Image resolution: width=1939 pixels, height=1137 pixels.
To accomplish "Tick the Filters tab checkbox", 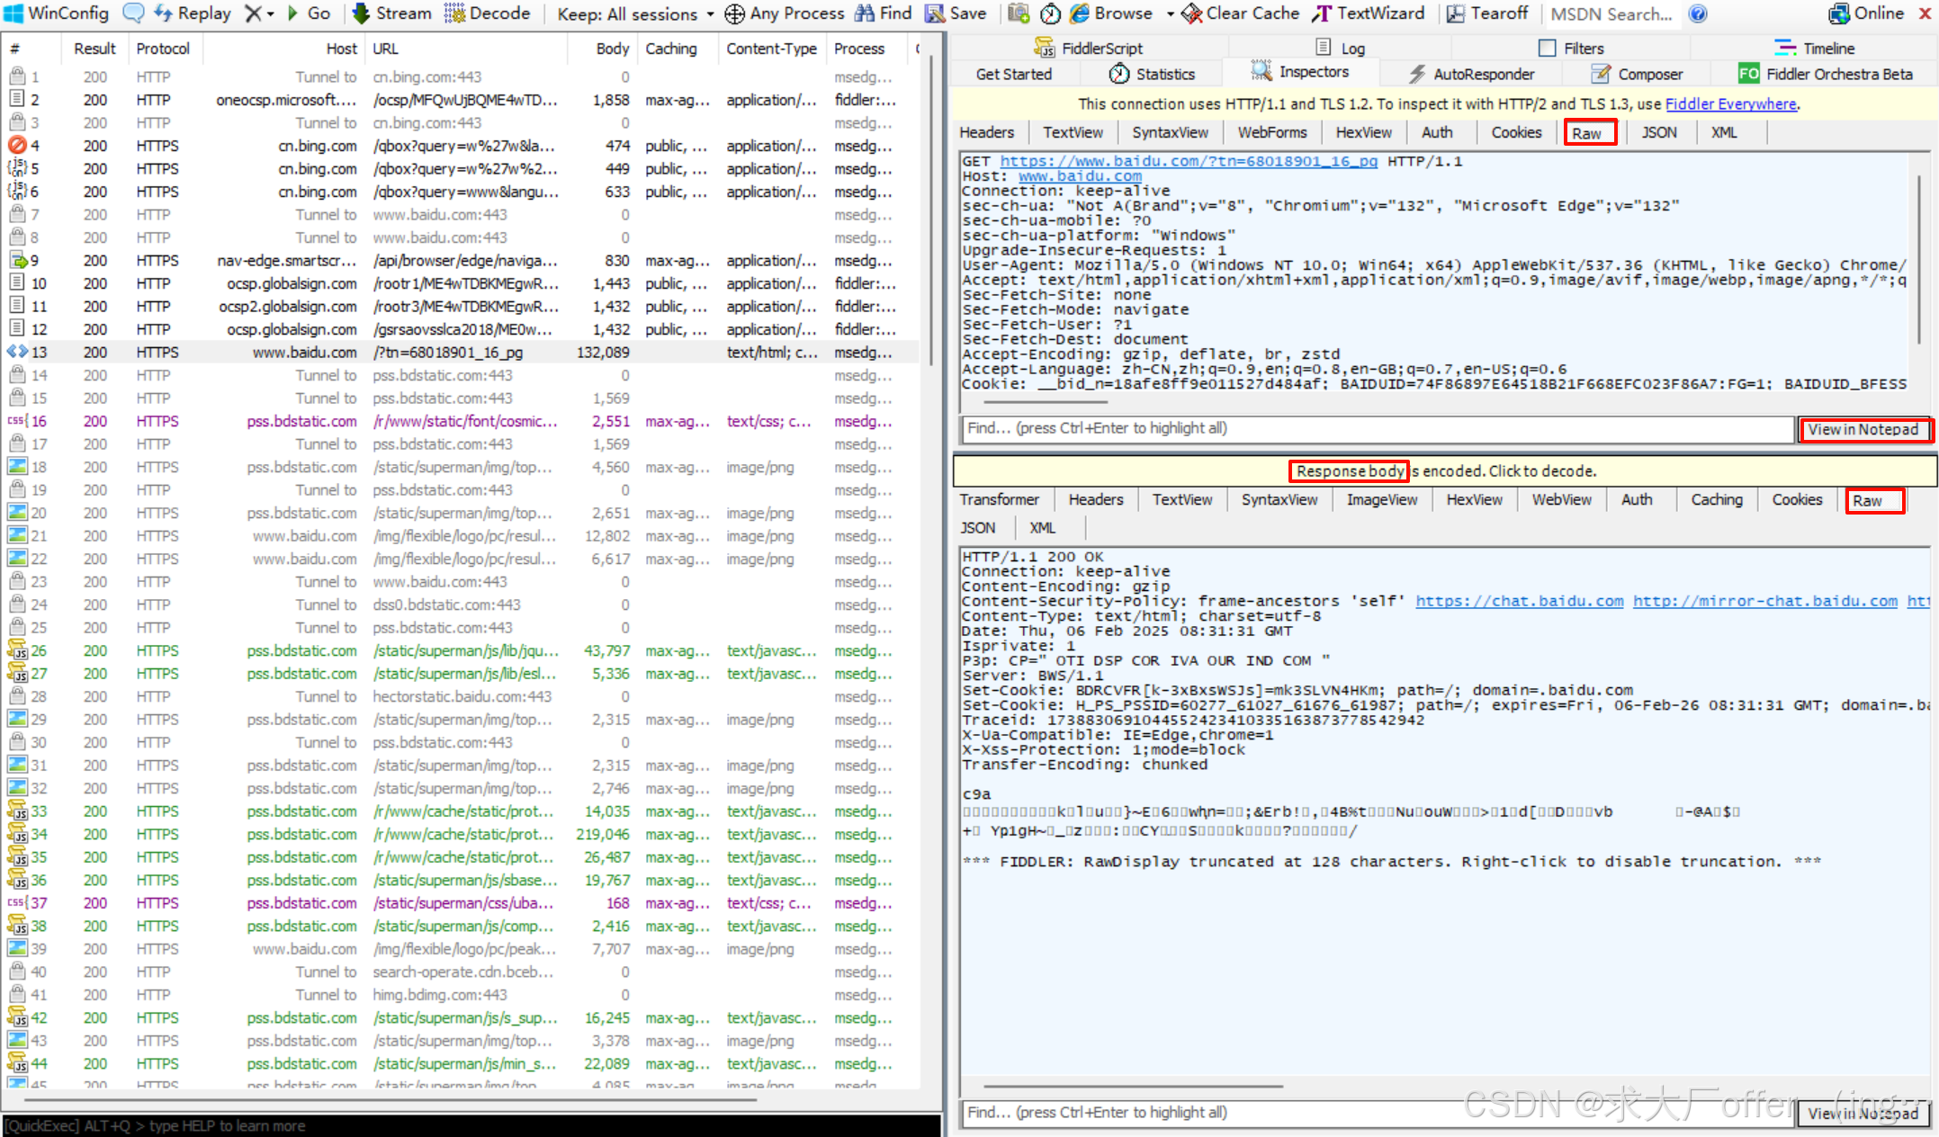I will click(1547, 49).
